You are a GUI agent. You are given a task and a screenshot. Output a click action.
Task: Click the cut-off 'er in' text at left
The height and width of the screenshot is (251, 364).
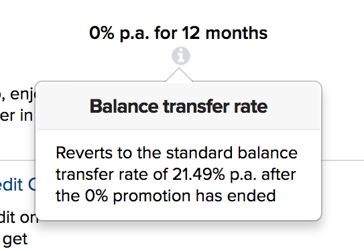[16, 115]
